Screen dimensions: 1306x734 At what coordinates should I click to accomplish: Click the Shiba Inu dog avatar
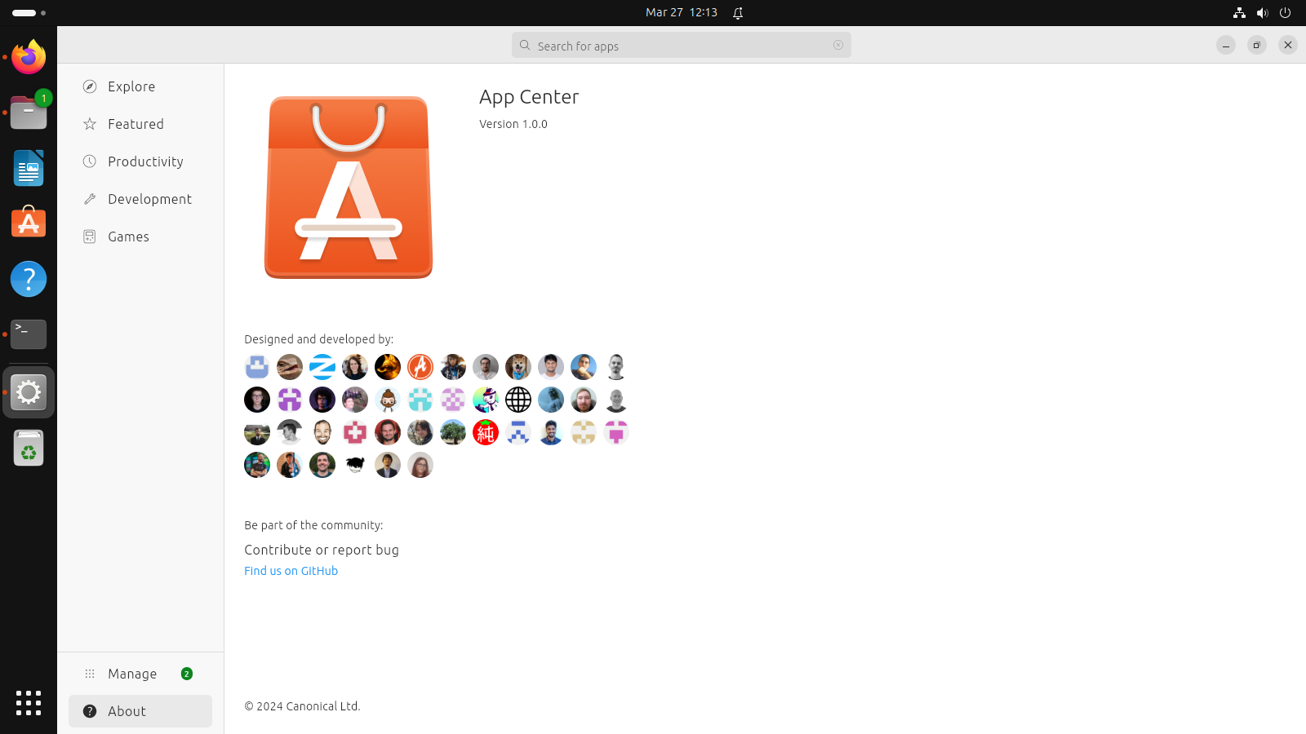tap(518, 367)
